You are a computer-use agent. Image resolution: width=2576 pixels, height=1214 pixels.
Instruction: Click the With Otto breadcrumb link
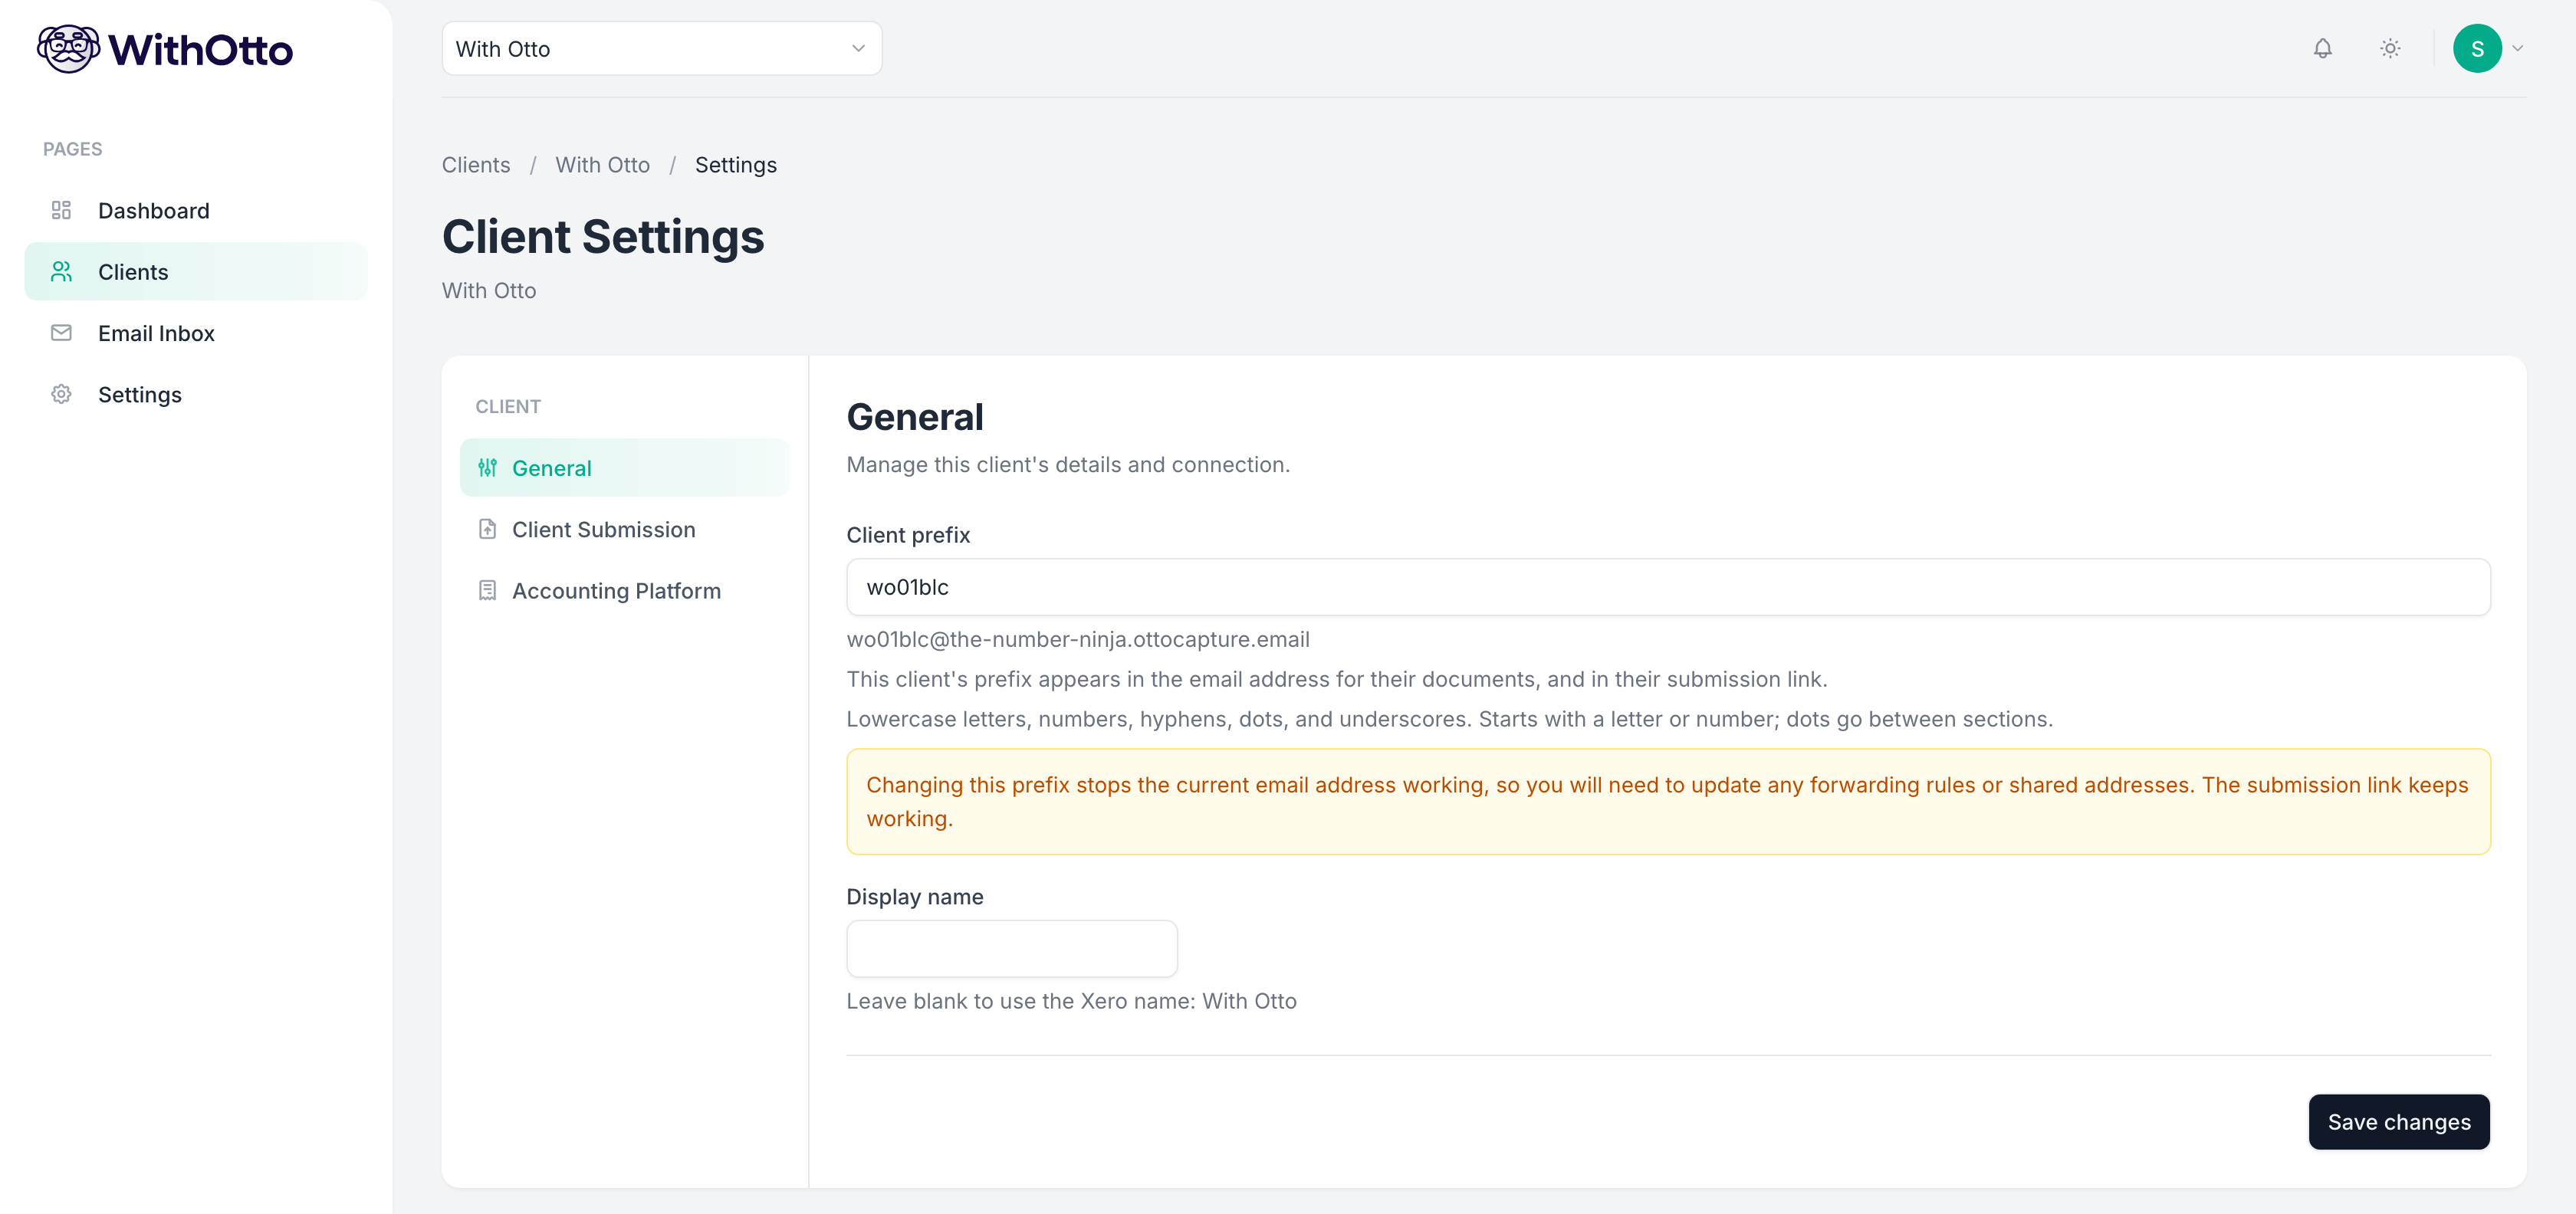[x=602, y=164]
